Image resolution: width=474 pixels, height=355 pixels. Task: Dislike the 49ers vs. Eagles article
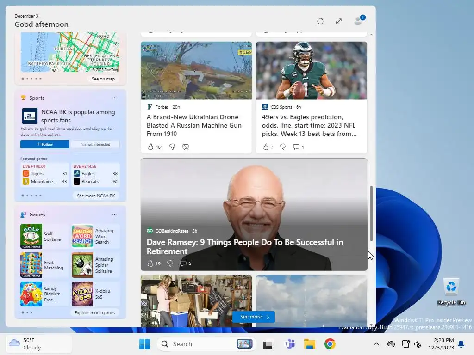(x=283, y=147)
